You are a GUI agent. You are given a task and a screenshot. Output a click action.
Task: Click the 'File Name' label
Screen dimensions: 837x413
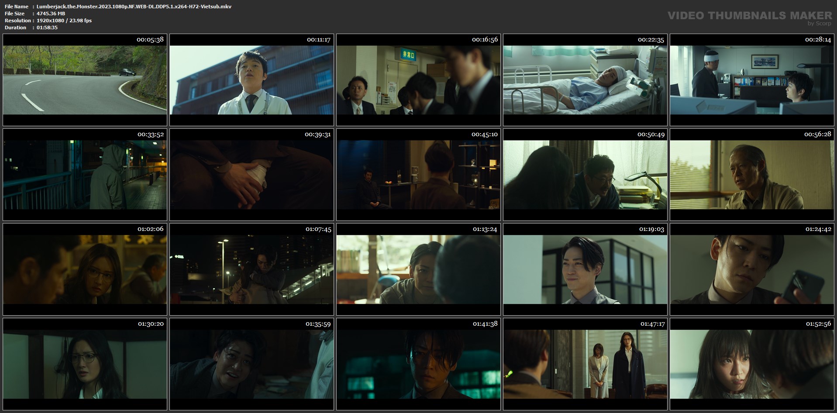(17, 7)
